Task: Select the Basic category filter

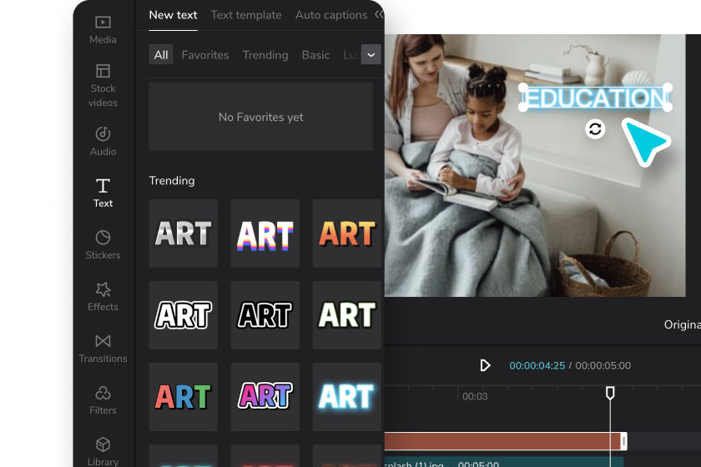Action: (x=315, y=55)
